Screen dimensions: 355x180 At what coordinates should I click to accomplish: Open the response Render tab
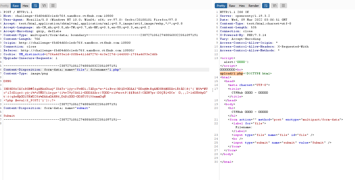(x=254, y=6)
